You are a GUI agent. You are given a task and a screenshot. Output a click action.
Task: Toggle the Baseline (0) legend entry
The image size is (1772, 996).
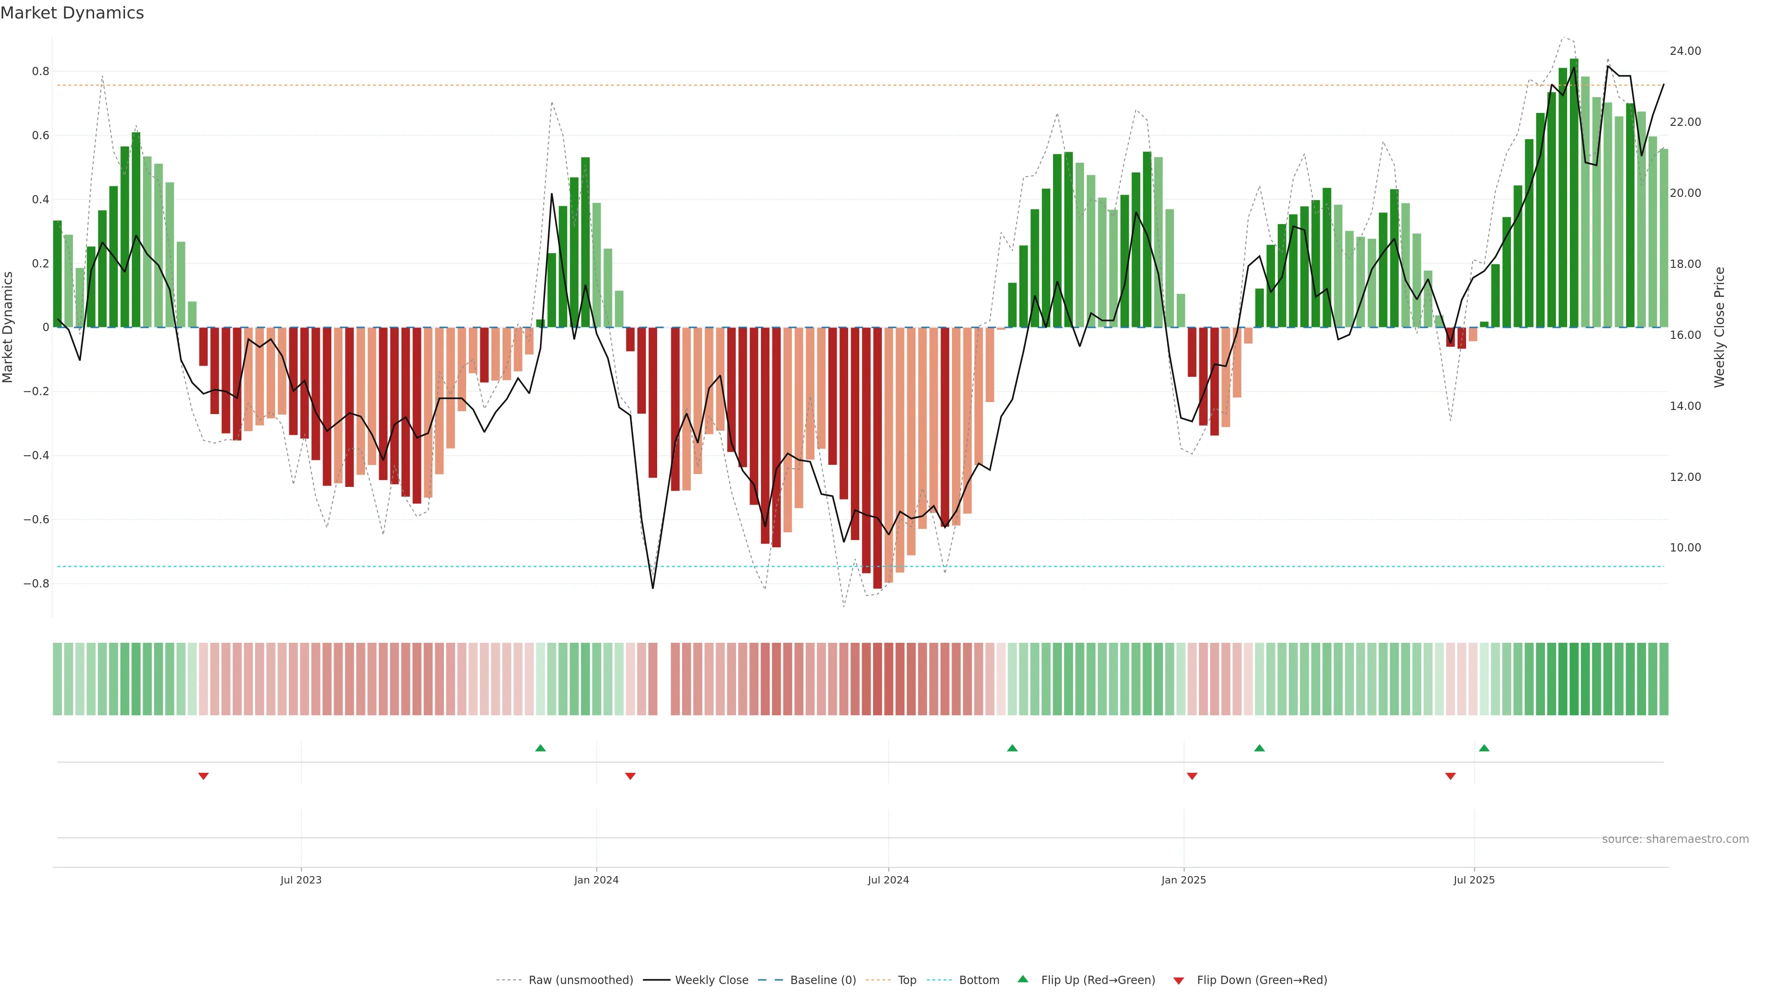(x=823, y=980)
